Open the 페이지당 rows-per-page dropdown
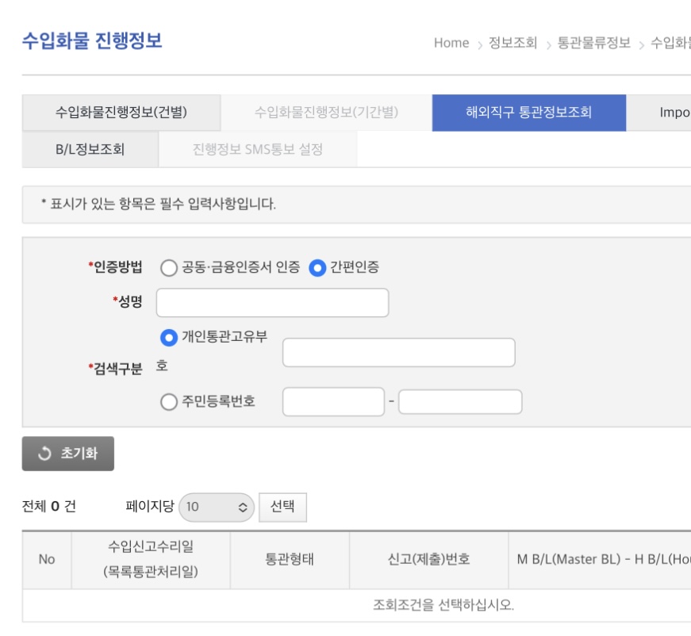 click(x=217, y=507)
